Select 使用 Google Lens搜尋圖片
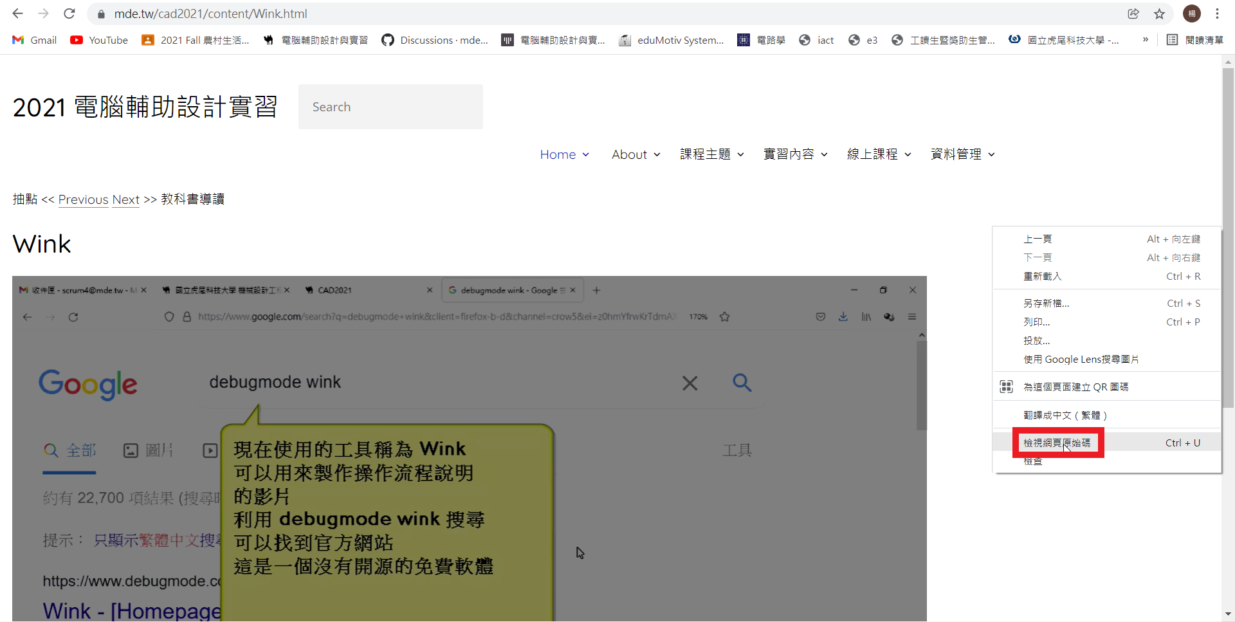The height and width of the screenshot is (622, 1235). click(1107, 359)
